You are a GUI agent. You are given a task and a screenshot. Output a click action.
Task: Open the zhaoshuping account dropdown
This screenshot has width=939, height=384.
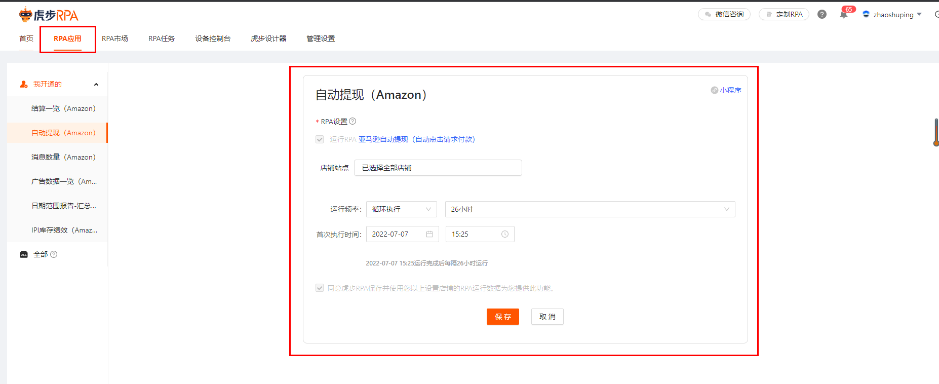point(893,15)
